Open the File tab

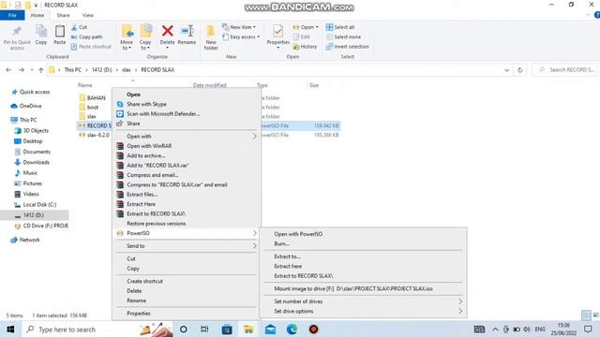coord(12,15)
